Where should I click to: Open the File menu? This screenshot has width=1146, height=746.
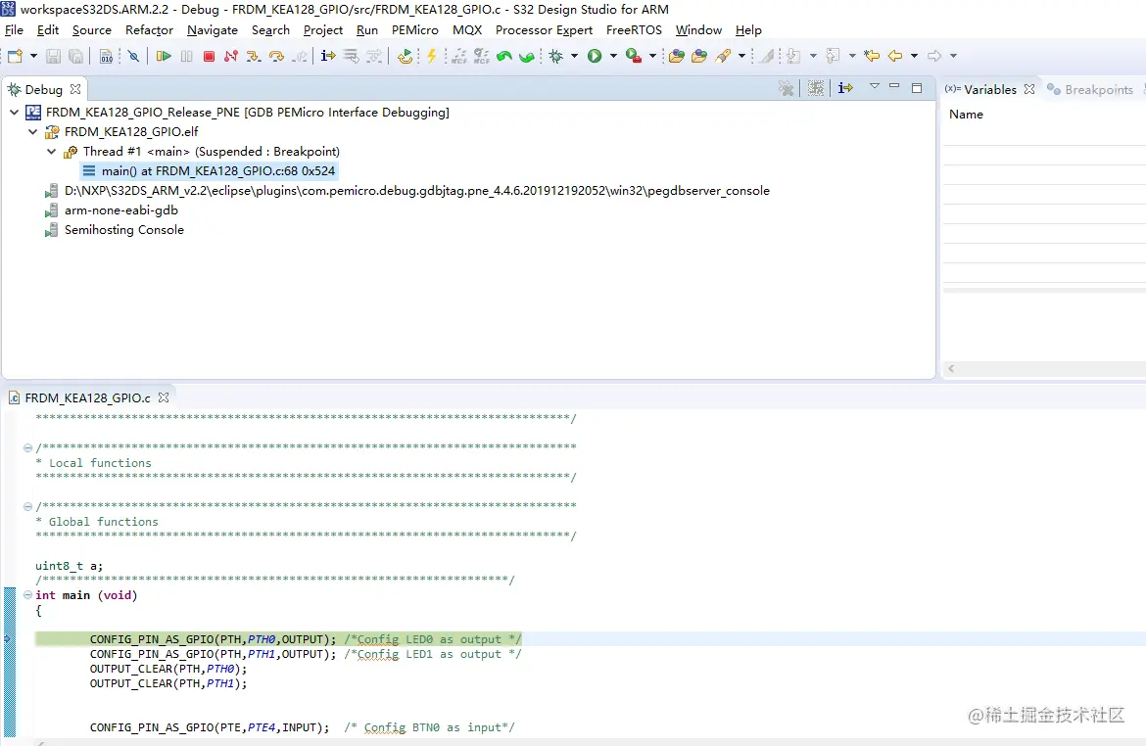pyautogui.click(x=14, y=30)
